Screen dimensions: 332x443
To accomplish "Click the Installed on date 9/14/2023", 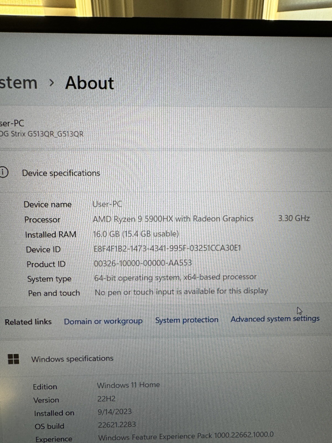I will tap(115, 412).
